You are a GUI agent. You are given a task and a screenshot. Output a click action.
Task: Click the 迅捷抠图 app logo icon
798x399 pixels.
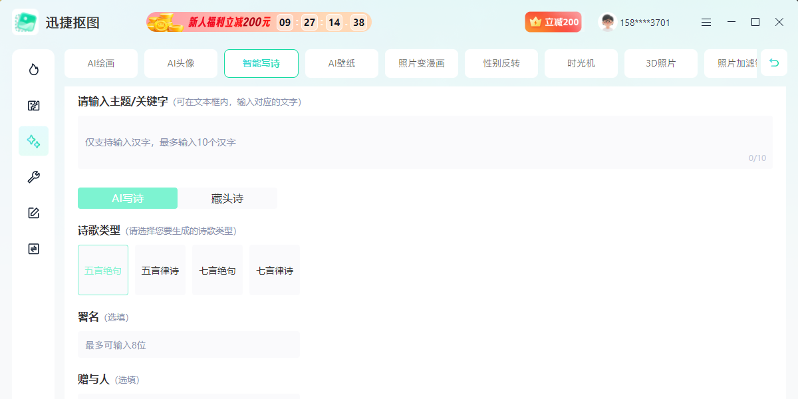tap(25, 22)
